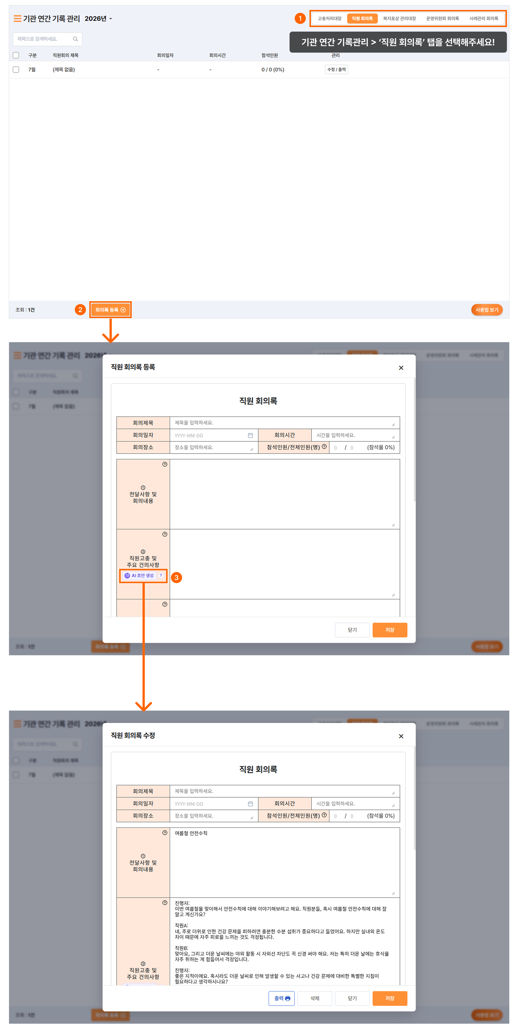The height and width of the screenshot is (1029, 518).
Task: Click the 출력 print button in the 수정 dialog
Action: [282, 998]
